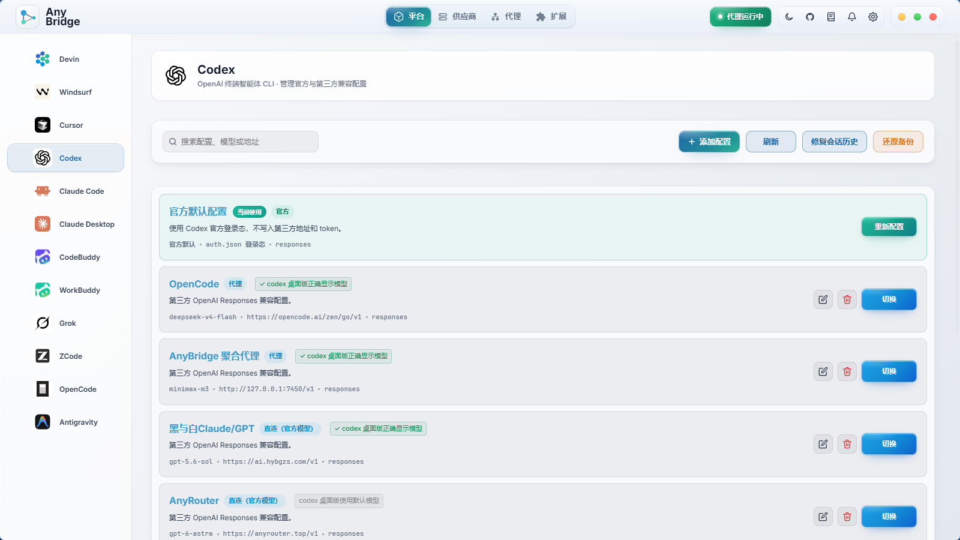The width and height of the screenshot is (960, 540).
Task: Edit the AnyRouter configuration
Action: pyautogui.click(x=823, y=517)
